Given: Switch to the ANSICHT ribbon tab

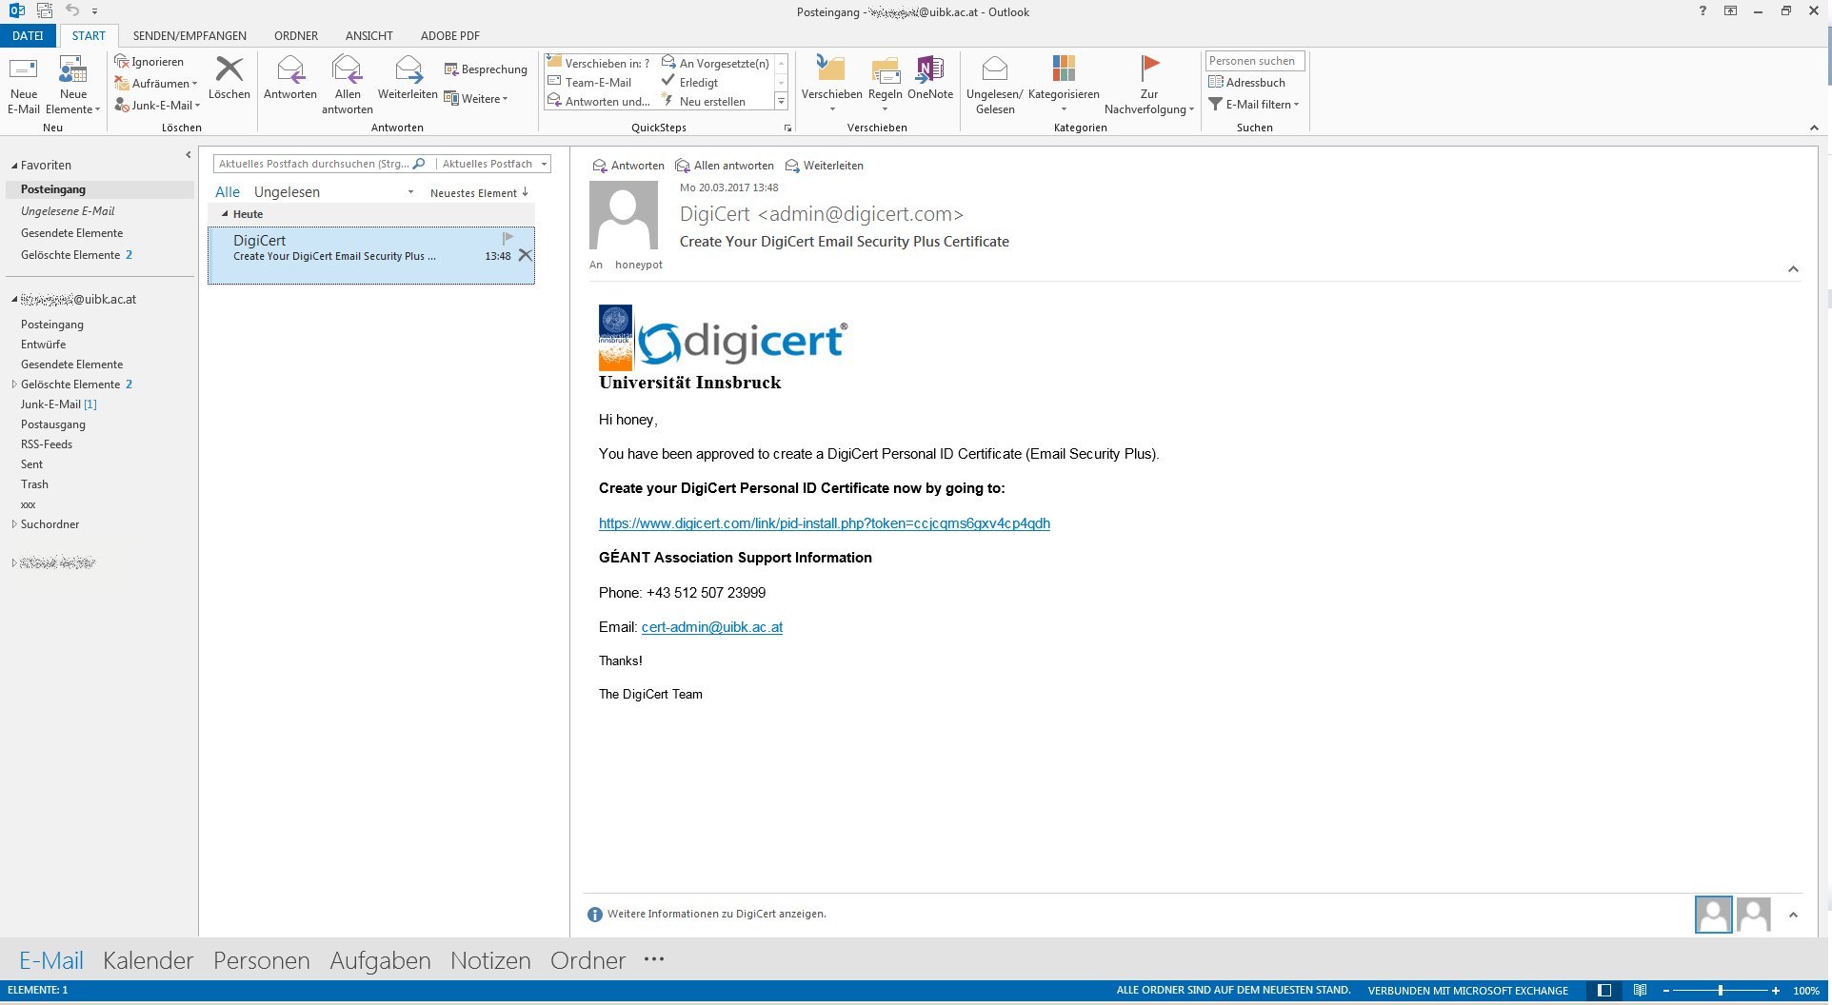Looking at the screenshot, I should click(x=368, y=35).
